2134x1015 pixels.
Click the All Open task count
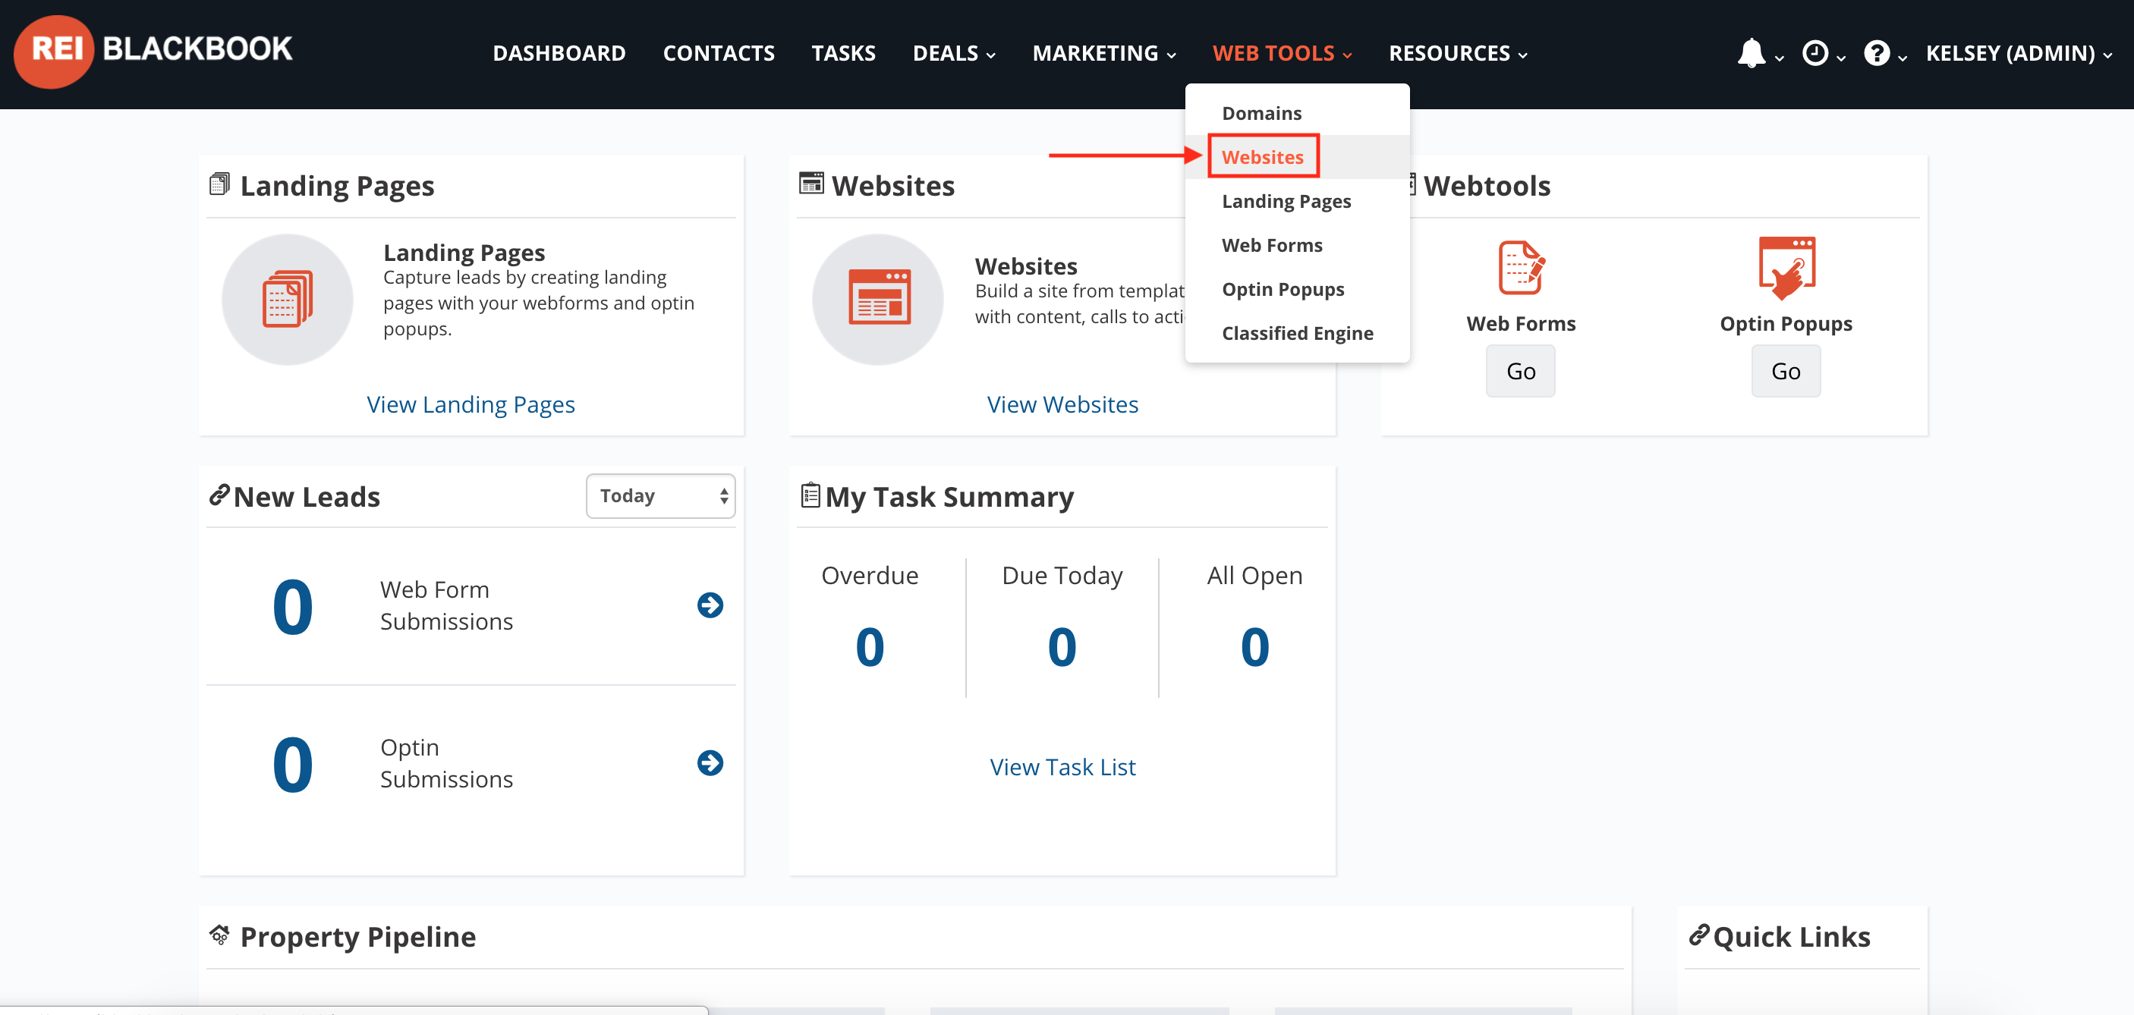(1255, 646)
